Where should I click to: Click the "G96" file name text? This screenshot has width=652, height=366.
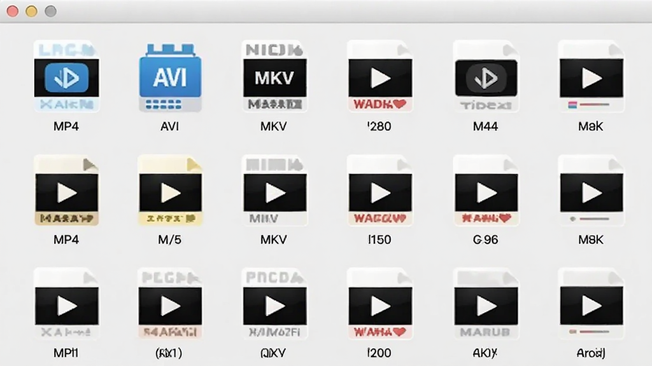[x=485, y=240]
